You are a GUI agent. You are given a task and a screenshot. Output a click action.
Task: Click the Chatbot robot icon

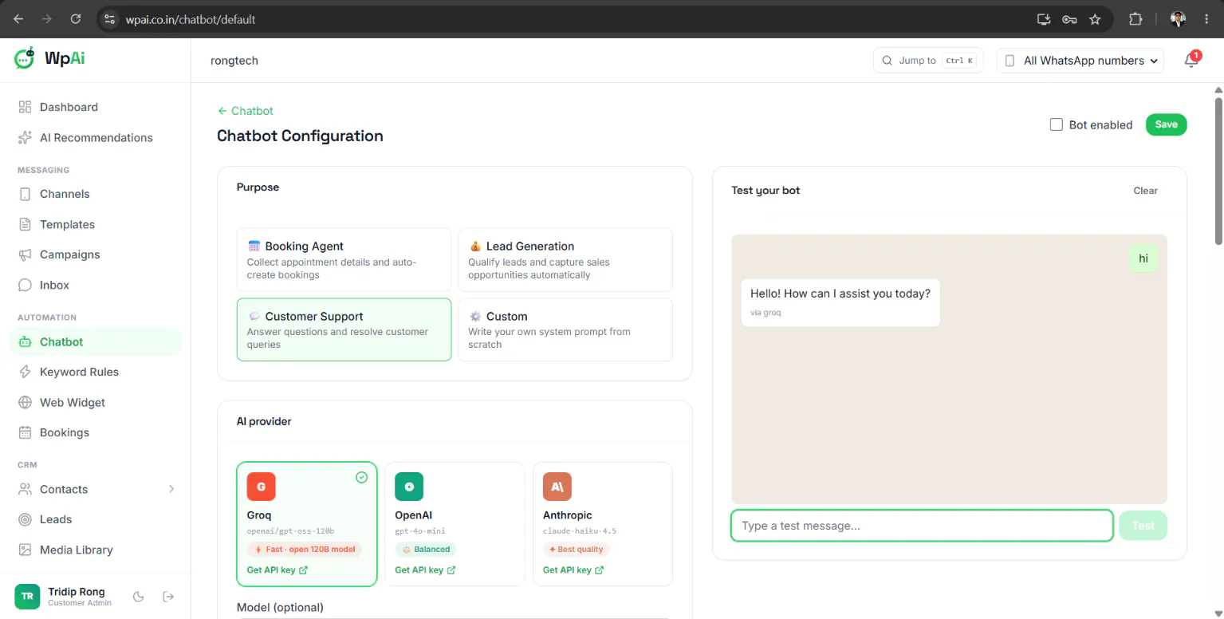pyautogui.click(x=25, y=341)
